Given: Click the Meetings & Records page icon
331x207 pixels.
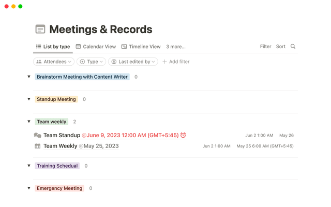Looking at the screenshot, I should (40, 29).
